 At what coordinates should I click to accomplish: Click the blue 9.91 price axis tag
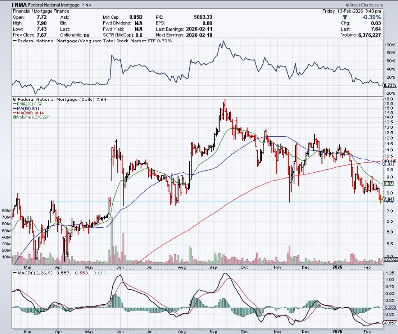389,164
